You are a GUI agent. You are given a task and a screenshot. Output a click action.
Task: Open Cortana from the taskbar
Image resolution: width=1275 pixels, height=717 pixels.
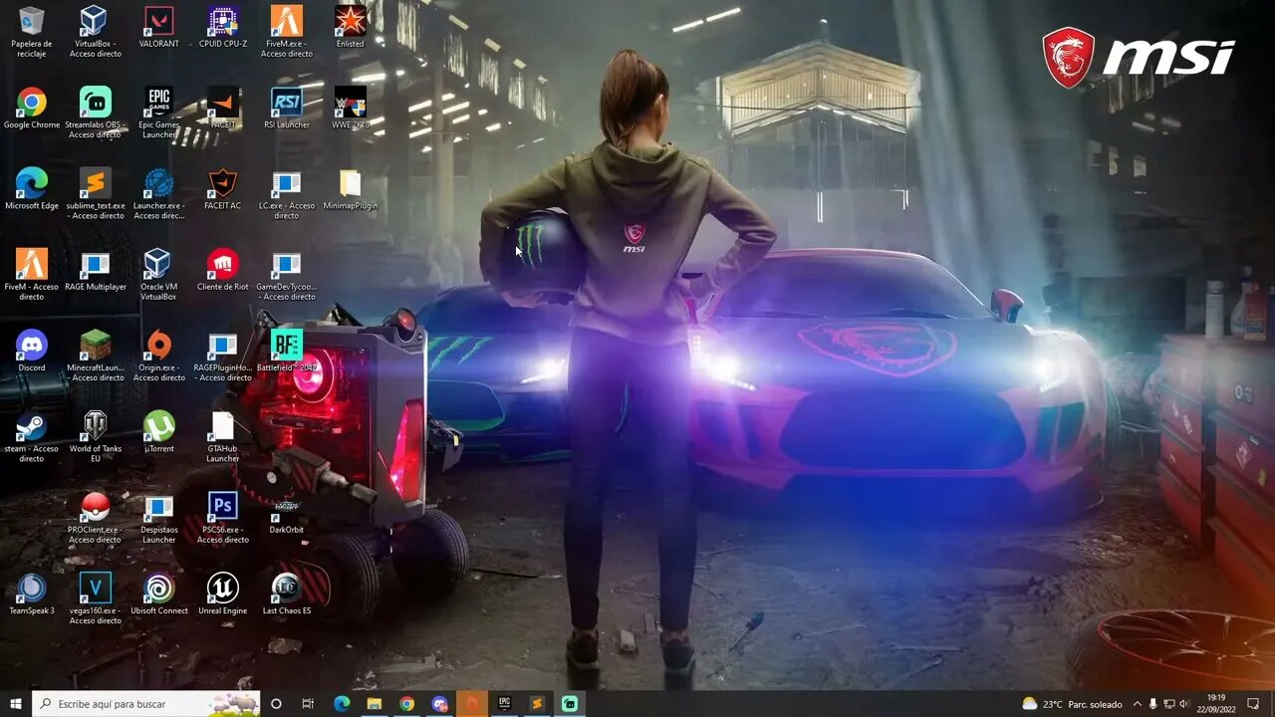tap(277, 704)
